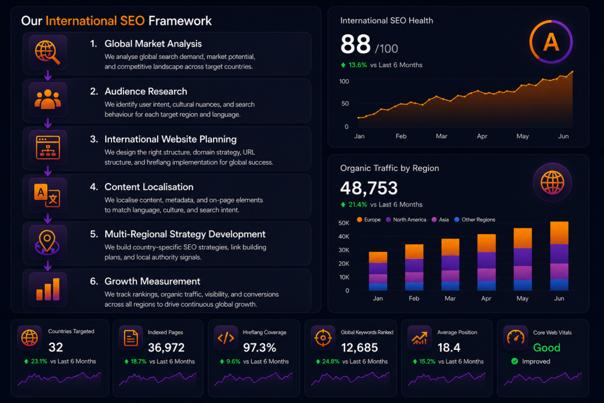Click the Jun bar in traffic chart
Viewport: 604px width, 403px height.
[x=559, y=256]
